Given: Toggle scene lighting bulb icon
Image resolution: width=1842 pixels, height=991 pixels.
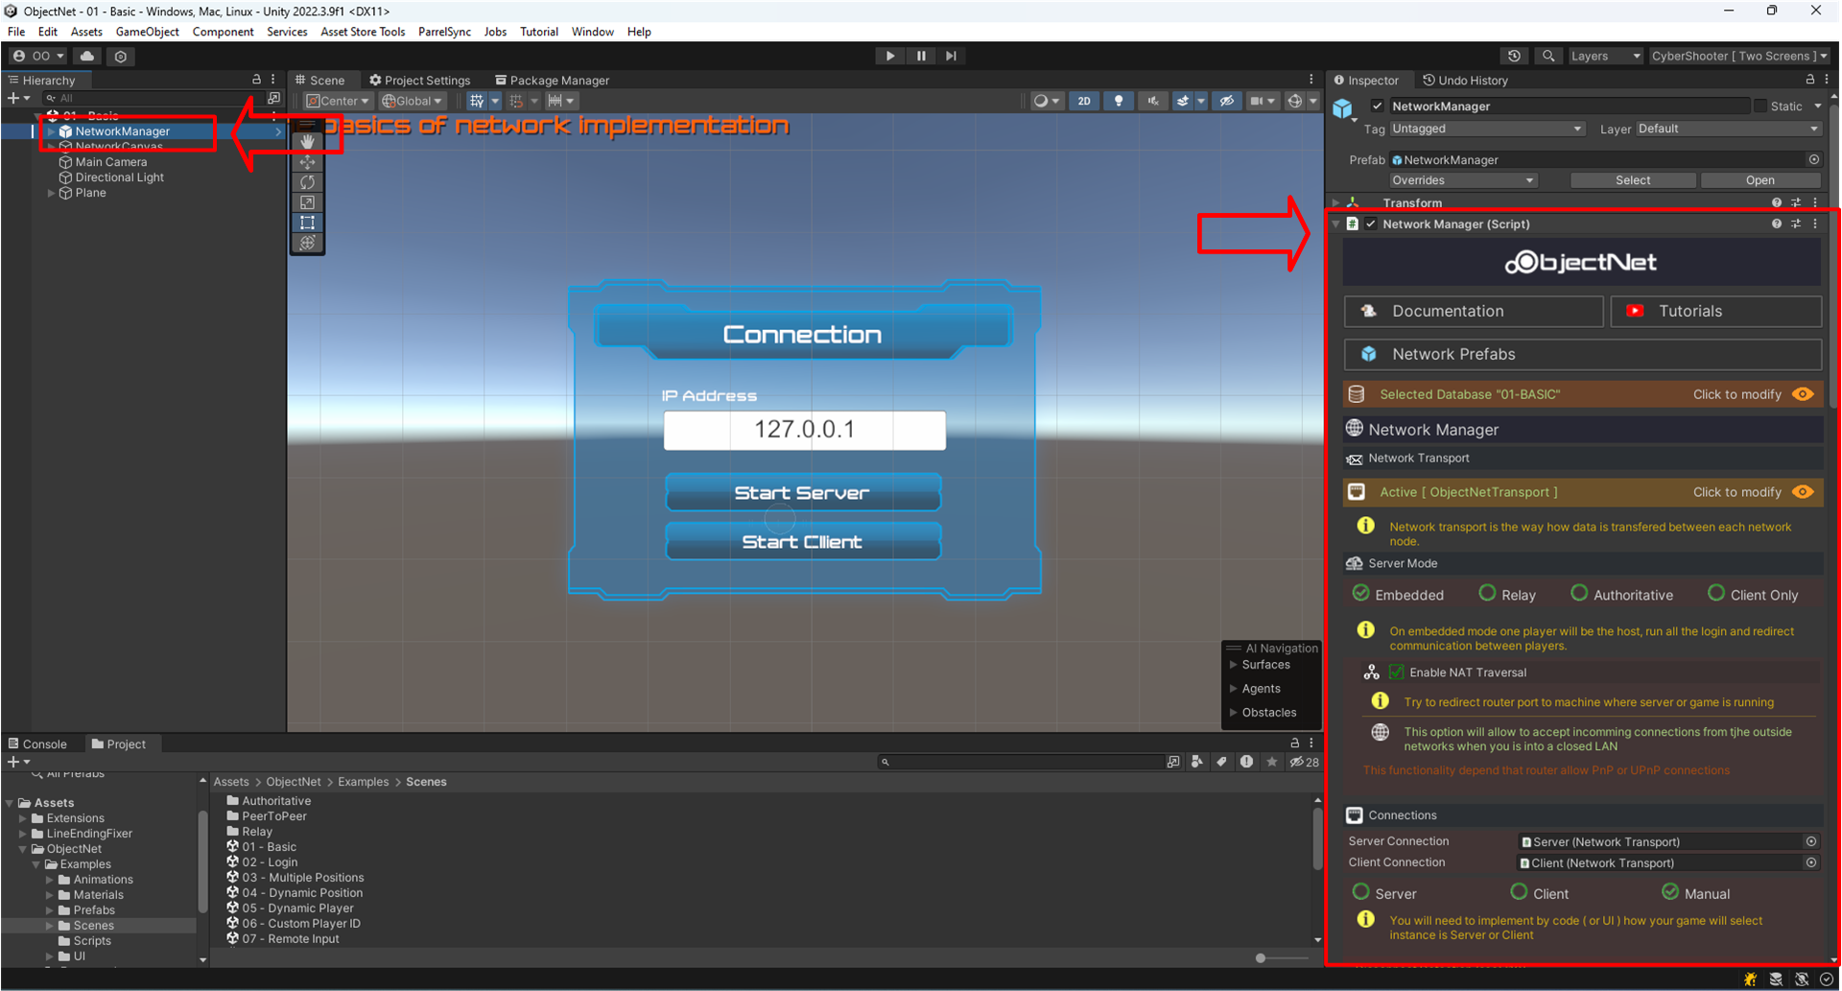Looking at the screenshot, I should (x=1119, y=101).
